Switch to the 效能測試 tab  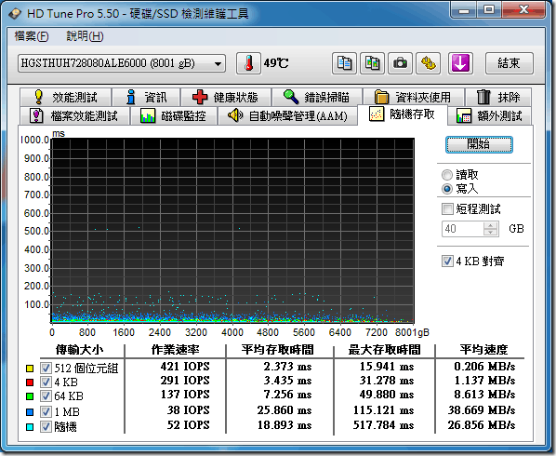(66, 97)
